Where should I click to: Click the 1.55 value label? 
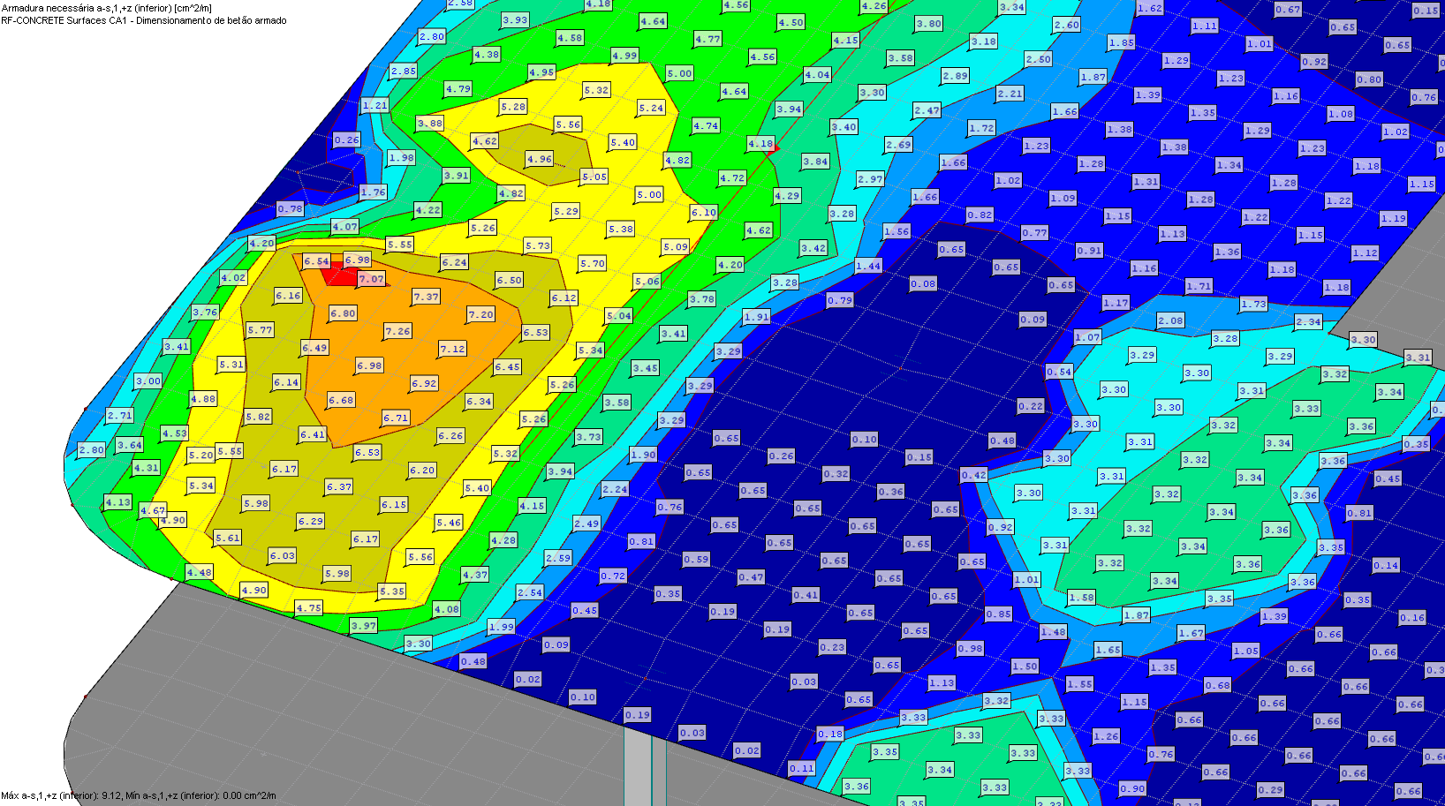click(x=1080, y=683)
